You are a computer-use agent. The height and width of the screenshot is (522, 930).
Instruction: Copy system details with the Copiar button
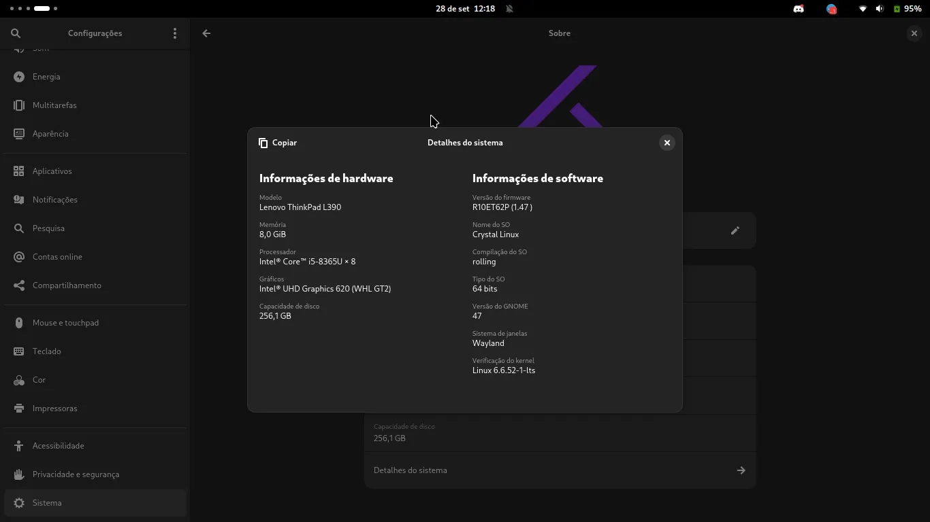pyautogui.click(x=278, y=143)
